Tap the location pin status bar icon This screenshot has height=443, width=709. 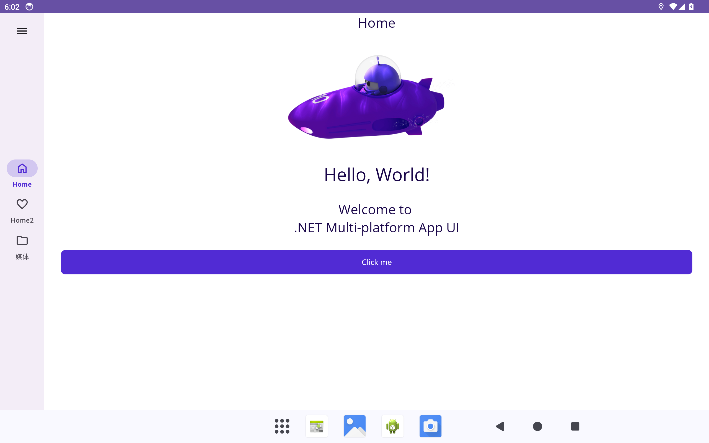(x=661, y=7)
